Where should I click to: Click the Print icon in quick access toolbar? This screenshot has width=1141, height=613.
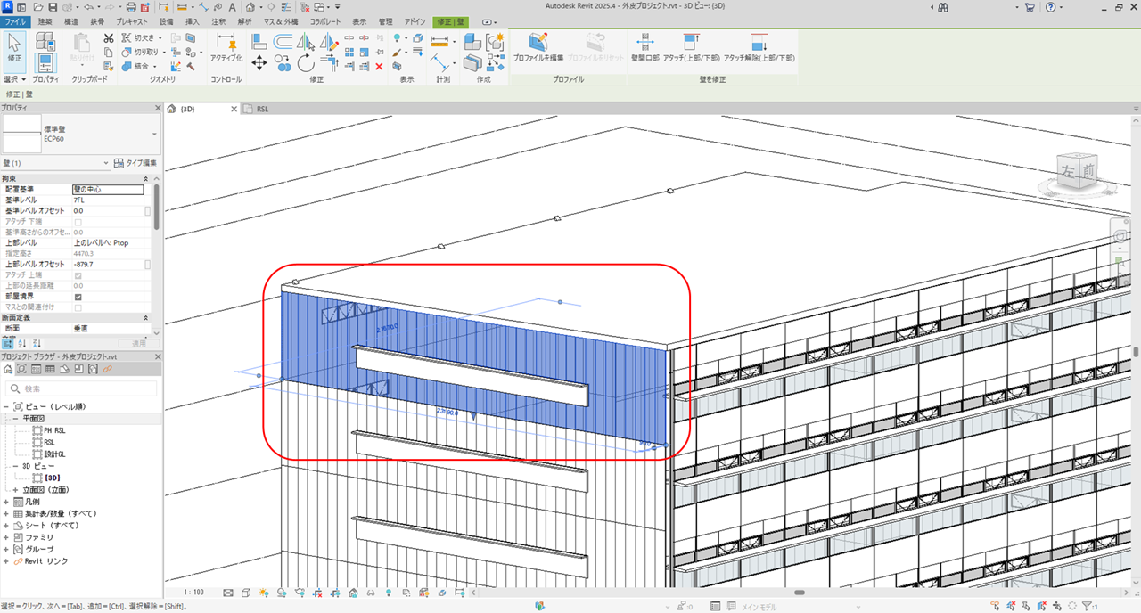131,6
